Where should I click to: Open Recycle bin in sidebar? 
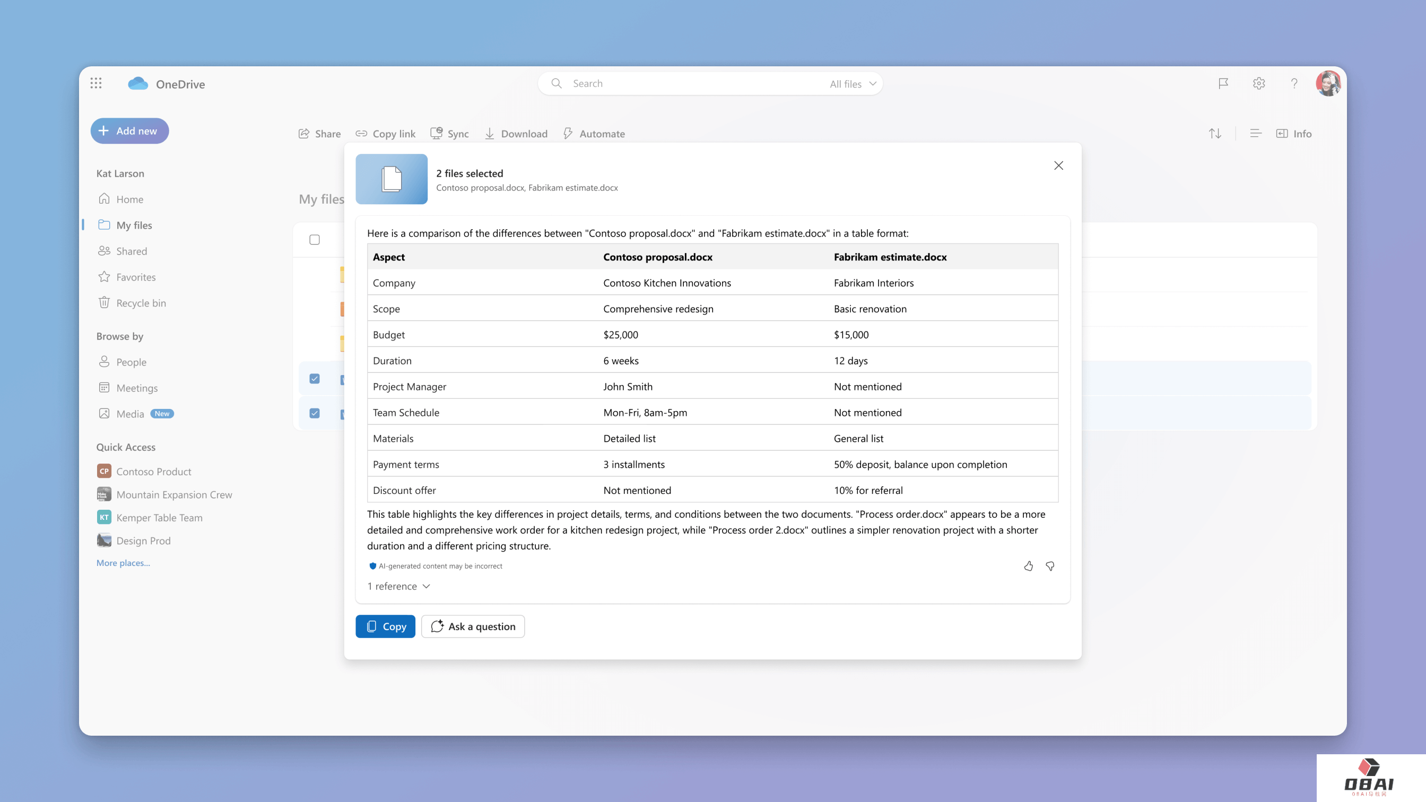click(141, 303)
